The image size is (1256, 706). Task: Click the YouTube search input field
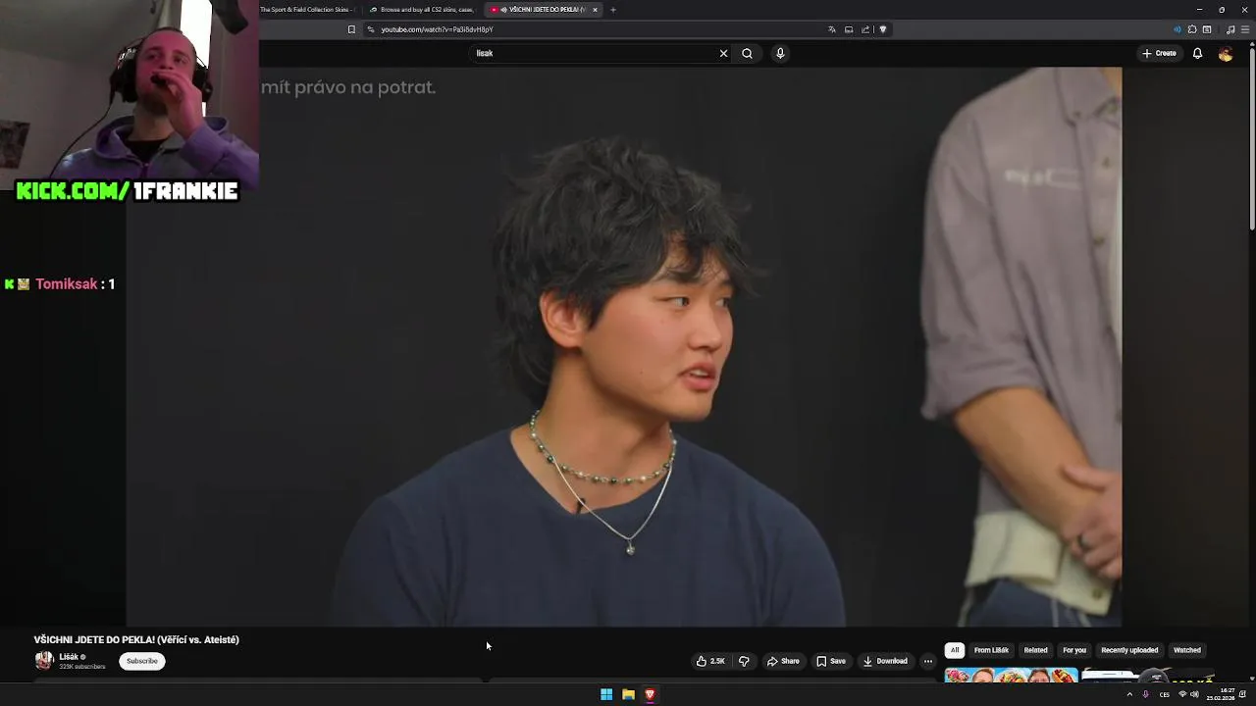pyautogui.click(x=595, y=54)
